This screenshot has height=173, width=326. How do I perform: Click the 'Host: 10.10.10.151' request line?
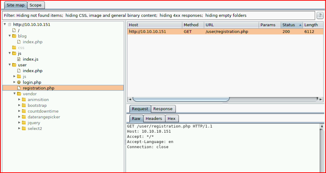point(149,131)
